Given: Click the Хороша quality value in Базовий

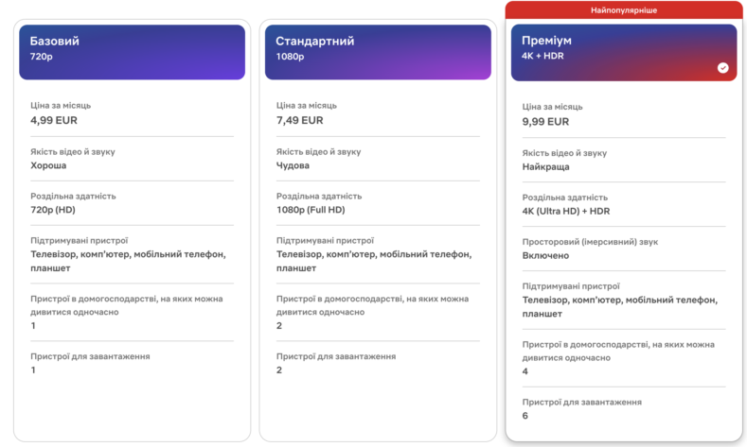Looking at the screenshot, I should [48, 165].
